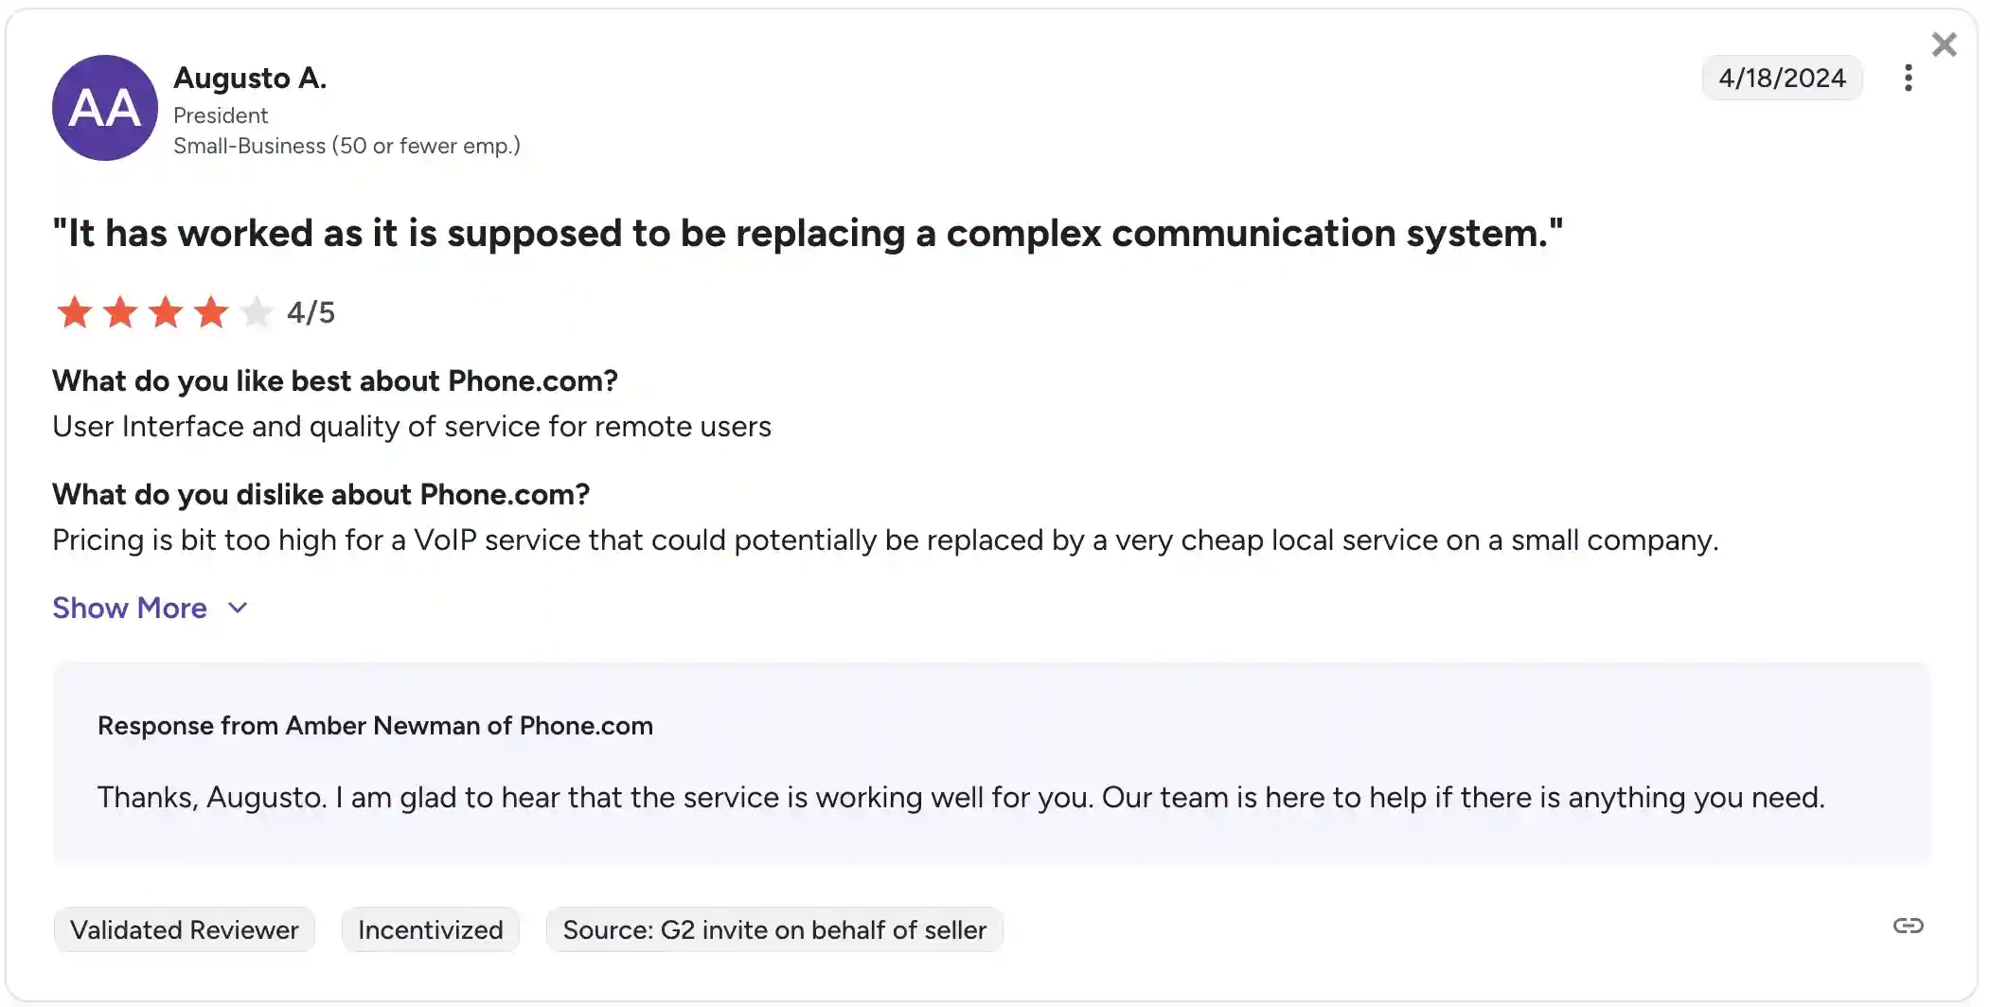Click Source: G2 invite badge
This screenshot has height=1007, width=1990.
coord(774,929)
